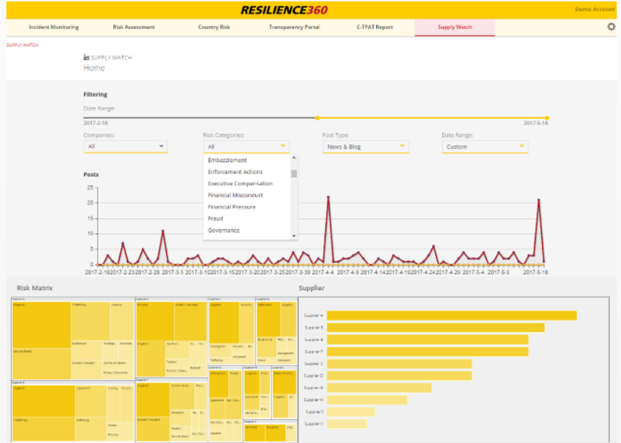Click the Bribery / Corruption treemap cell
Viewport: 621px width, 443px height.
(118, 374)
